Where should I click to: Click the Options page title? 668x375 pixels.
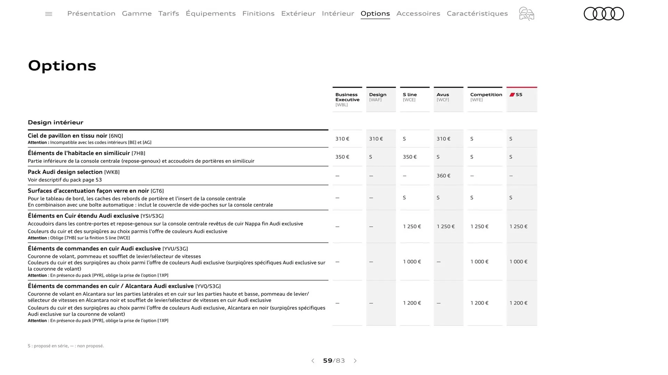62,66
